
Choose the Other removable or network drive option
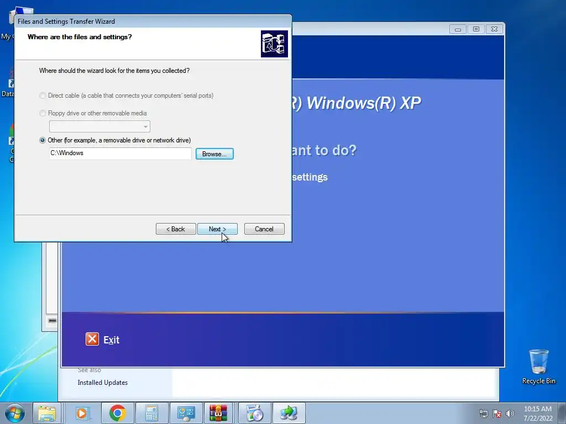point(43,140)
